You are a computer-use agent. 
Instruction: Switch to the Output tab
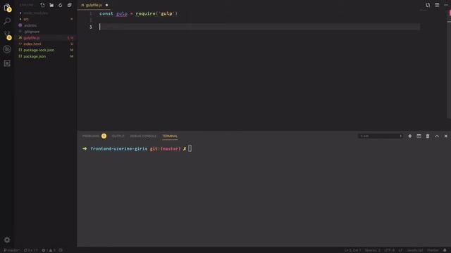pyautogui.click(x=118, y=136)
